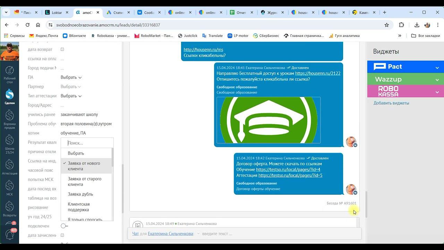Bookmark this page with the star icon
Image resolution: width=444 pixels, height=250 pixels.
pyautogui.click(x=387, y=25)
